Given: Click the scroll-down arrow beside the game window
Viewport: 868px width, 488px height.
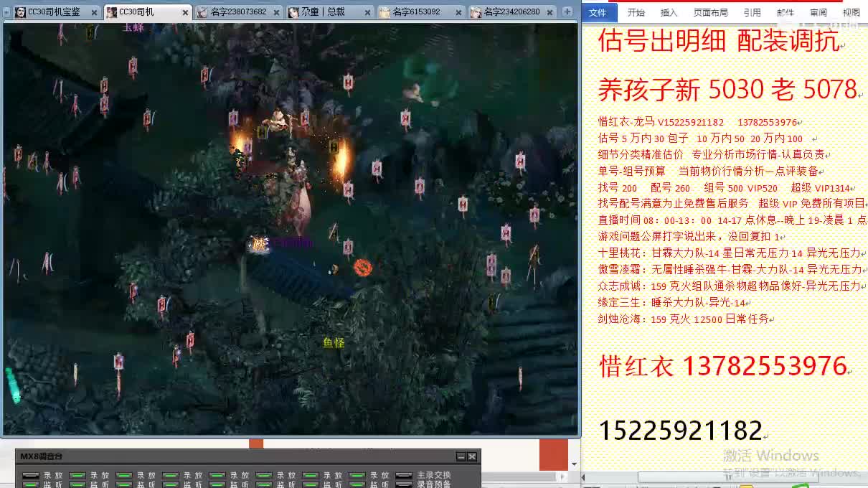Looking at the screenshot, I should pos(573,464).
